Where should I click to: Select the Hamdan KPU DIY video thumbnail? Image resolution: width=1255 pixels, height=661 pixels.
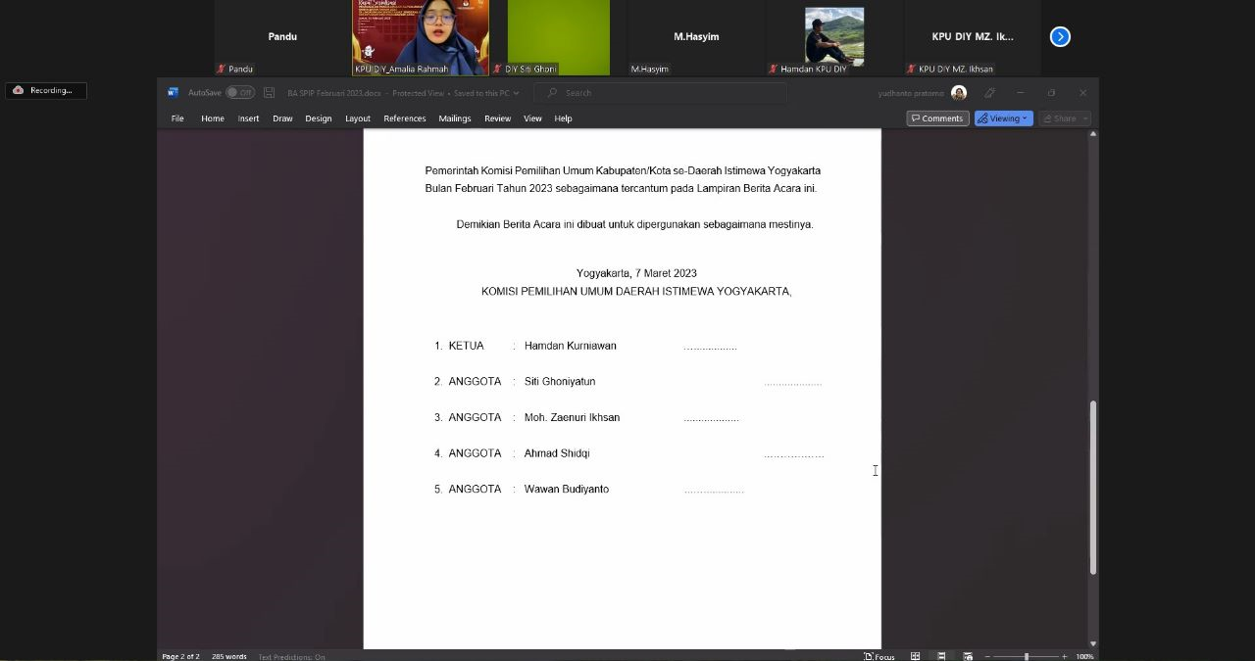click(x=833, y=37)
